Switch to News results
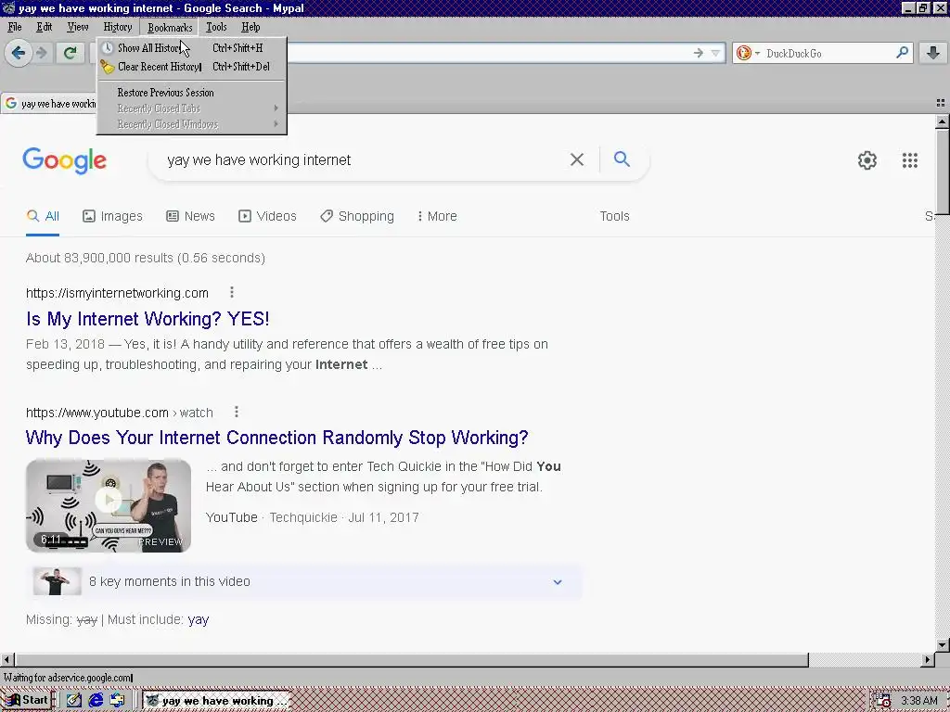The height and width of the screenshot is (712, 950). (x=191, y=216)
